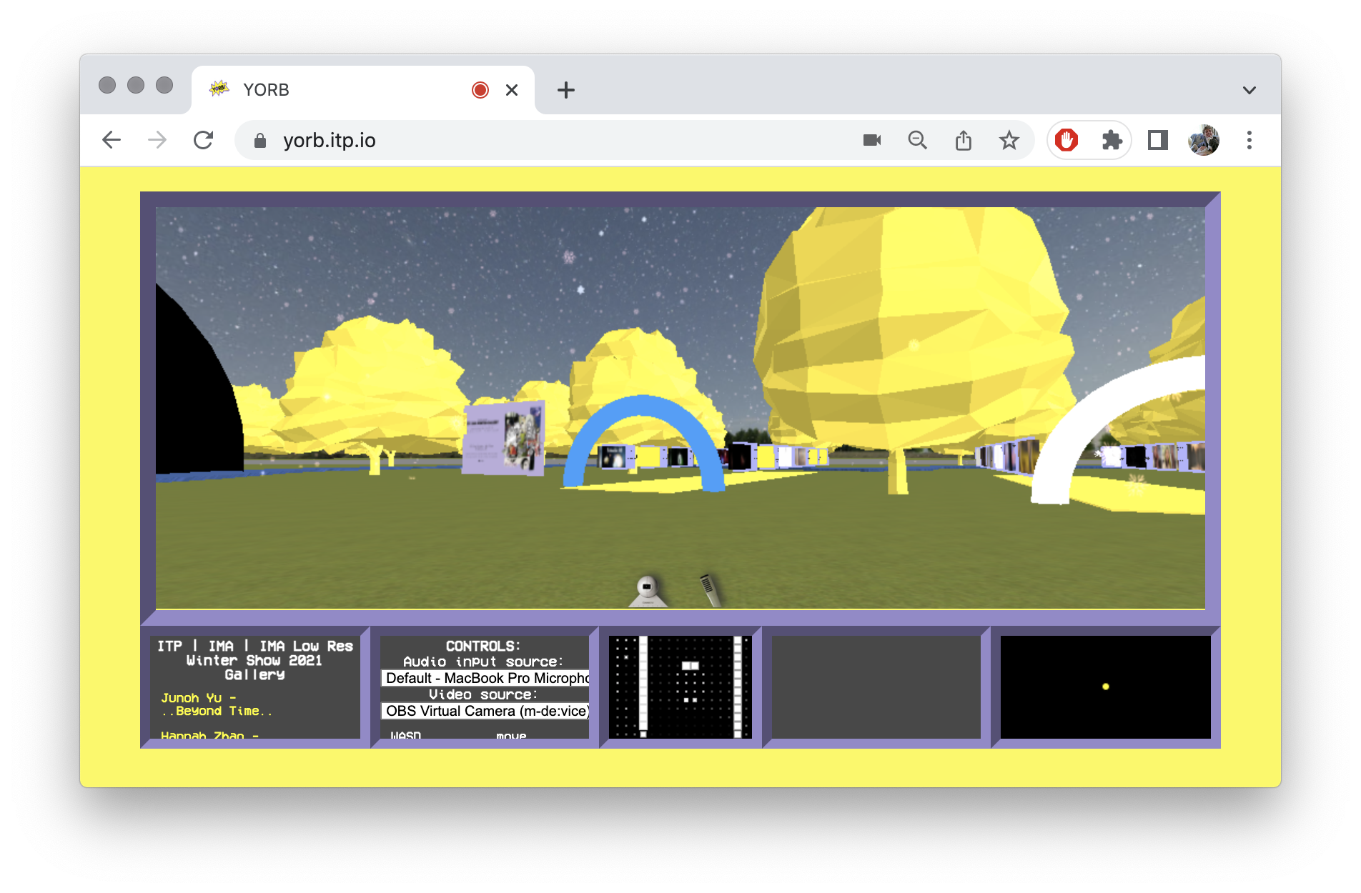This screenshot has height=893, width=1361.
Task: Click the dotted pixel grid video panel
Action: pyautogui.click(x=680, y=687)
